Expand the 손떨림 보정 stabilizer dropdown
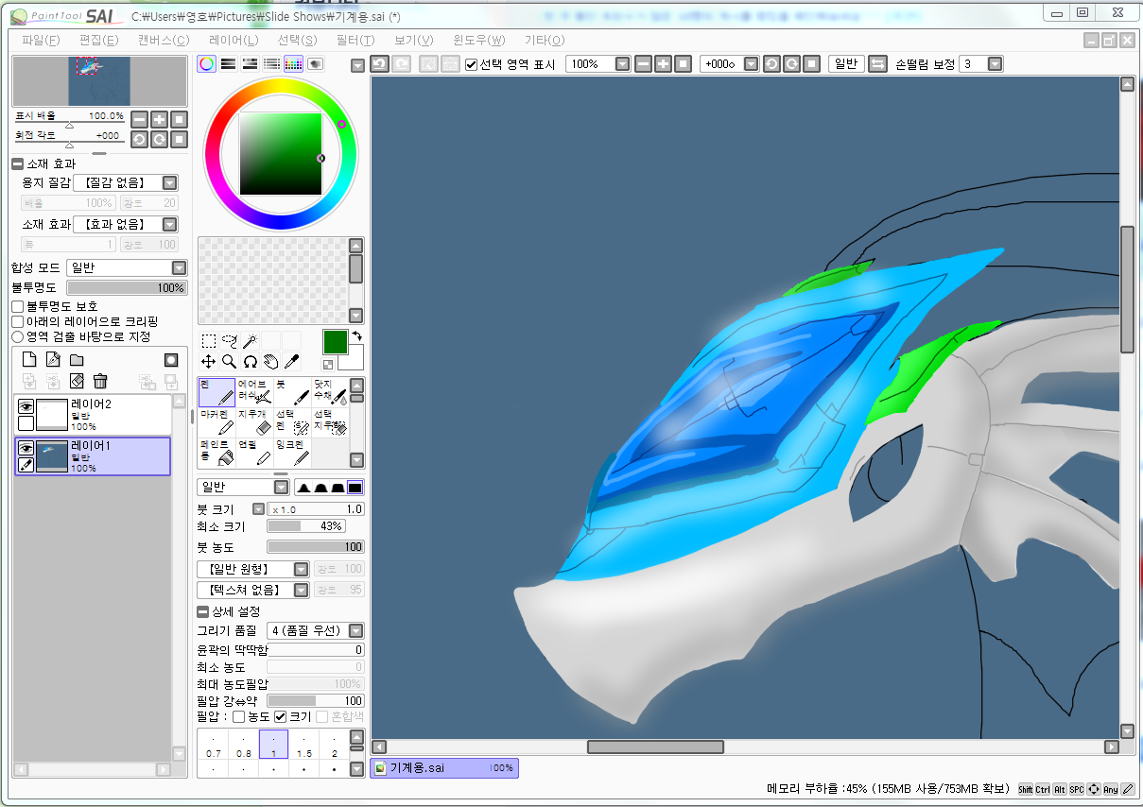The width and height of the screenshot is (1143, 807). (x=995, y=63)
